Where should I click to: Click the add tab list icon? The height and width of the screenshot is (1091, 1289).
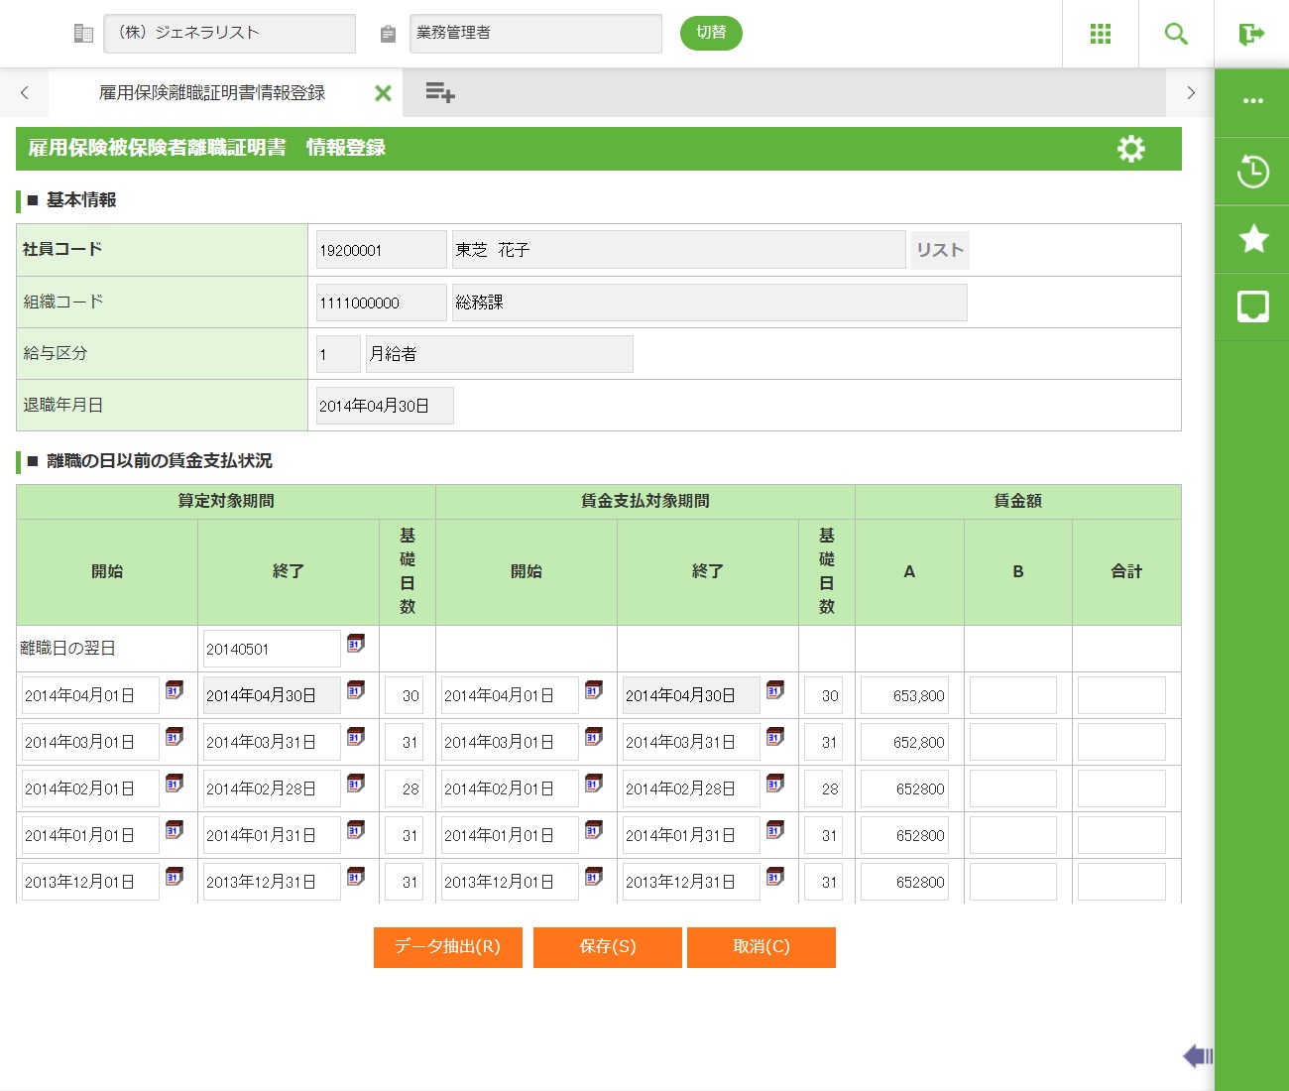coord(439,93)
